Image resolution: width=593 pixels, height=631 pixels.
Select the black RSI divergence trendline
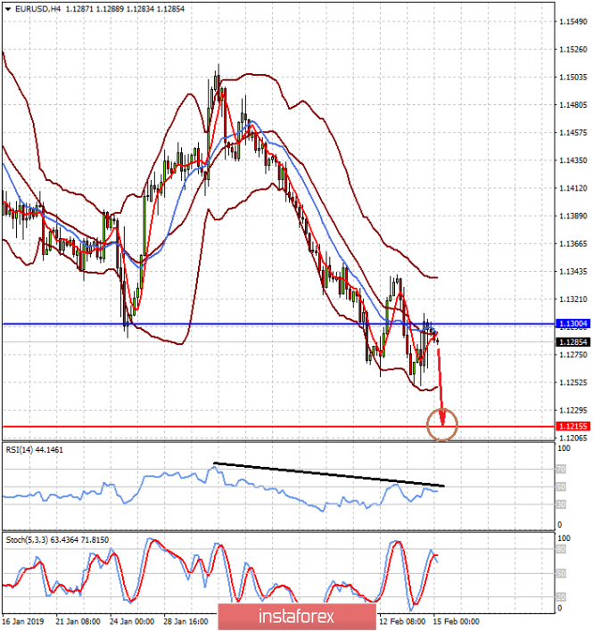pyautogui.click(x=330, y=474)
